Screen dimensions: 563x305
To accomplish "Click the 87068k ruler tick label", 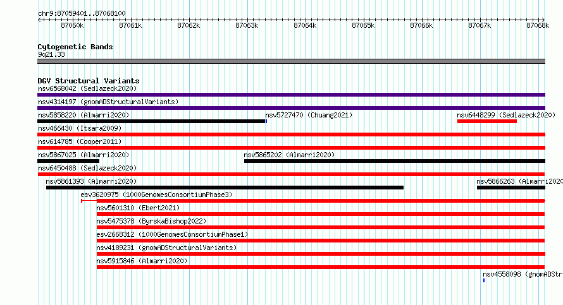I will pyautogui.click(x=538, y=25).
